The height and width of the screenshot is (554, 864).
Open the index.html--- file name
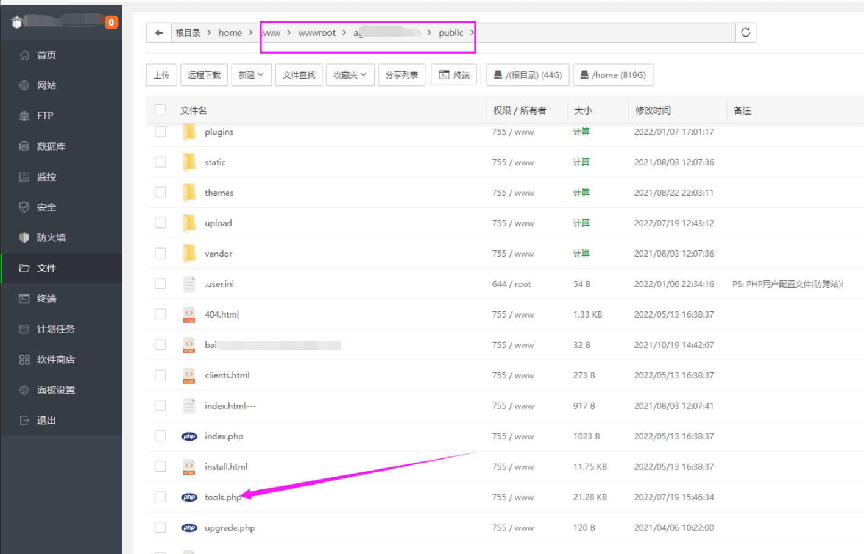pos(230,406)
